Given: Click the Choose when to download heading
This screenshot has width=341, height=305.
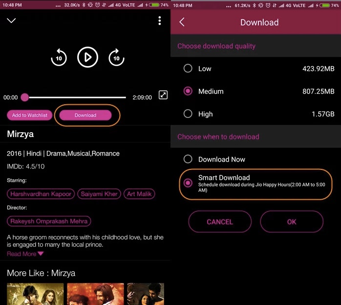Looking at the screenshot, I should coord(218,137).
